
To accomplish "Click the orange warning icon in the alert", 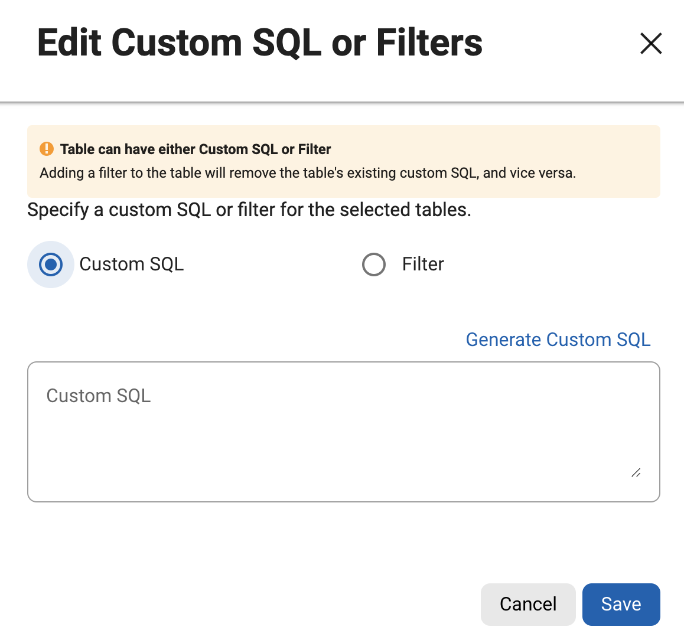I will pos(46,149).
